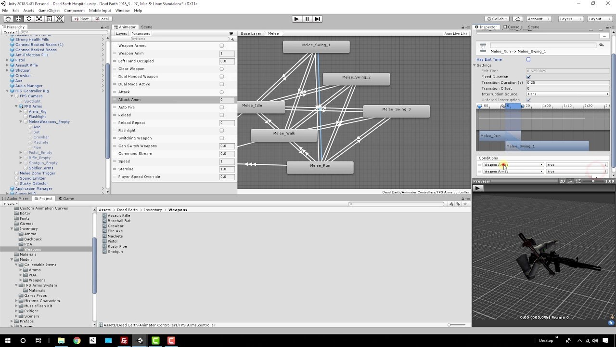Select the Rect Transform tool

[x=49, y=19]
